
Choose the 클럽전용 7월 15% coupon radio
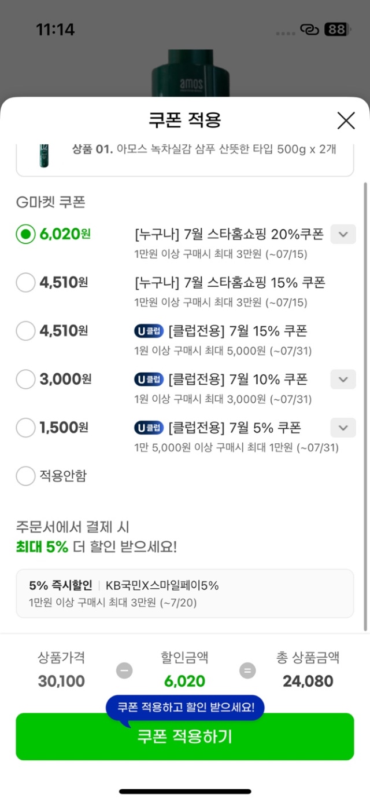point(25,331)
